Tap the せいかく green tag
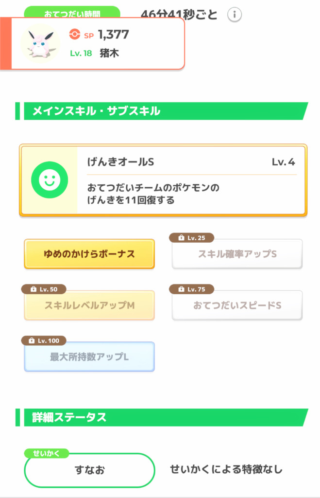320x498 pixels. [x=47, y=453]
